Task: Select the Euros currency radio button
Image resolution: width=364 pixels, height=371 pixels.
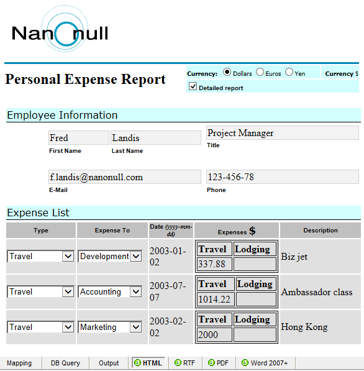Action: click(x=260, y=72)
